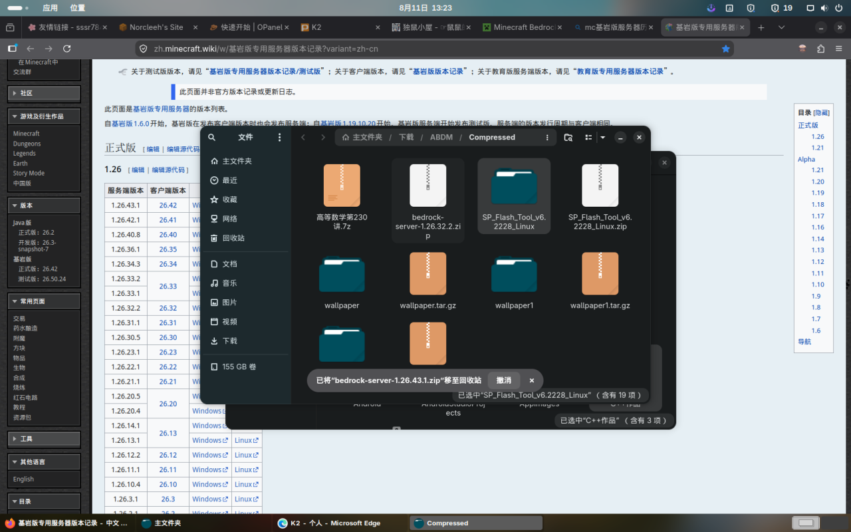Open Firefox hamburger application menu
851x532 pixels.
click(839, 49)
